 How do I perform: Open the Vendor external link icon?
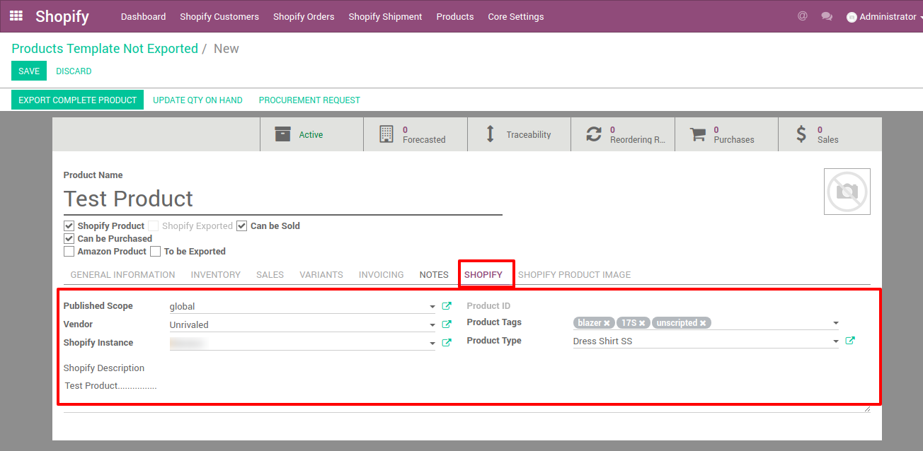(x=447, y=324)
